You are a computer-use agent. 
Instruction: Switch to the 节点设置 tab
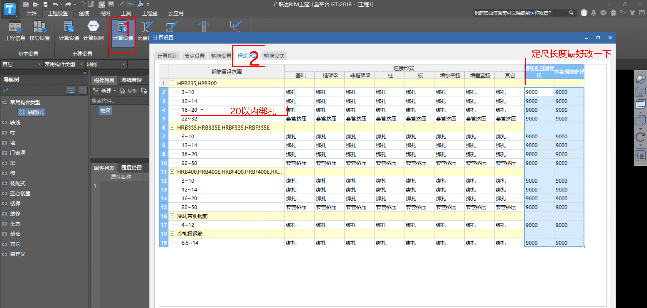(194, 55)
